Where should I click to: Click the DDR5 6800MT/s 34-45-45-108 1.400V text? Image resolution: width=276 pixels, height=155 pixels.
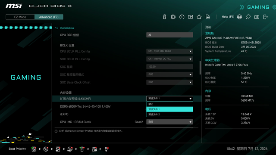pyautogui.click(x=85, y=106)
